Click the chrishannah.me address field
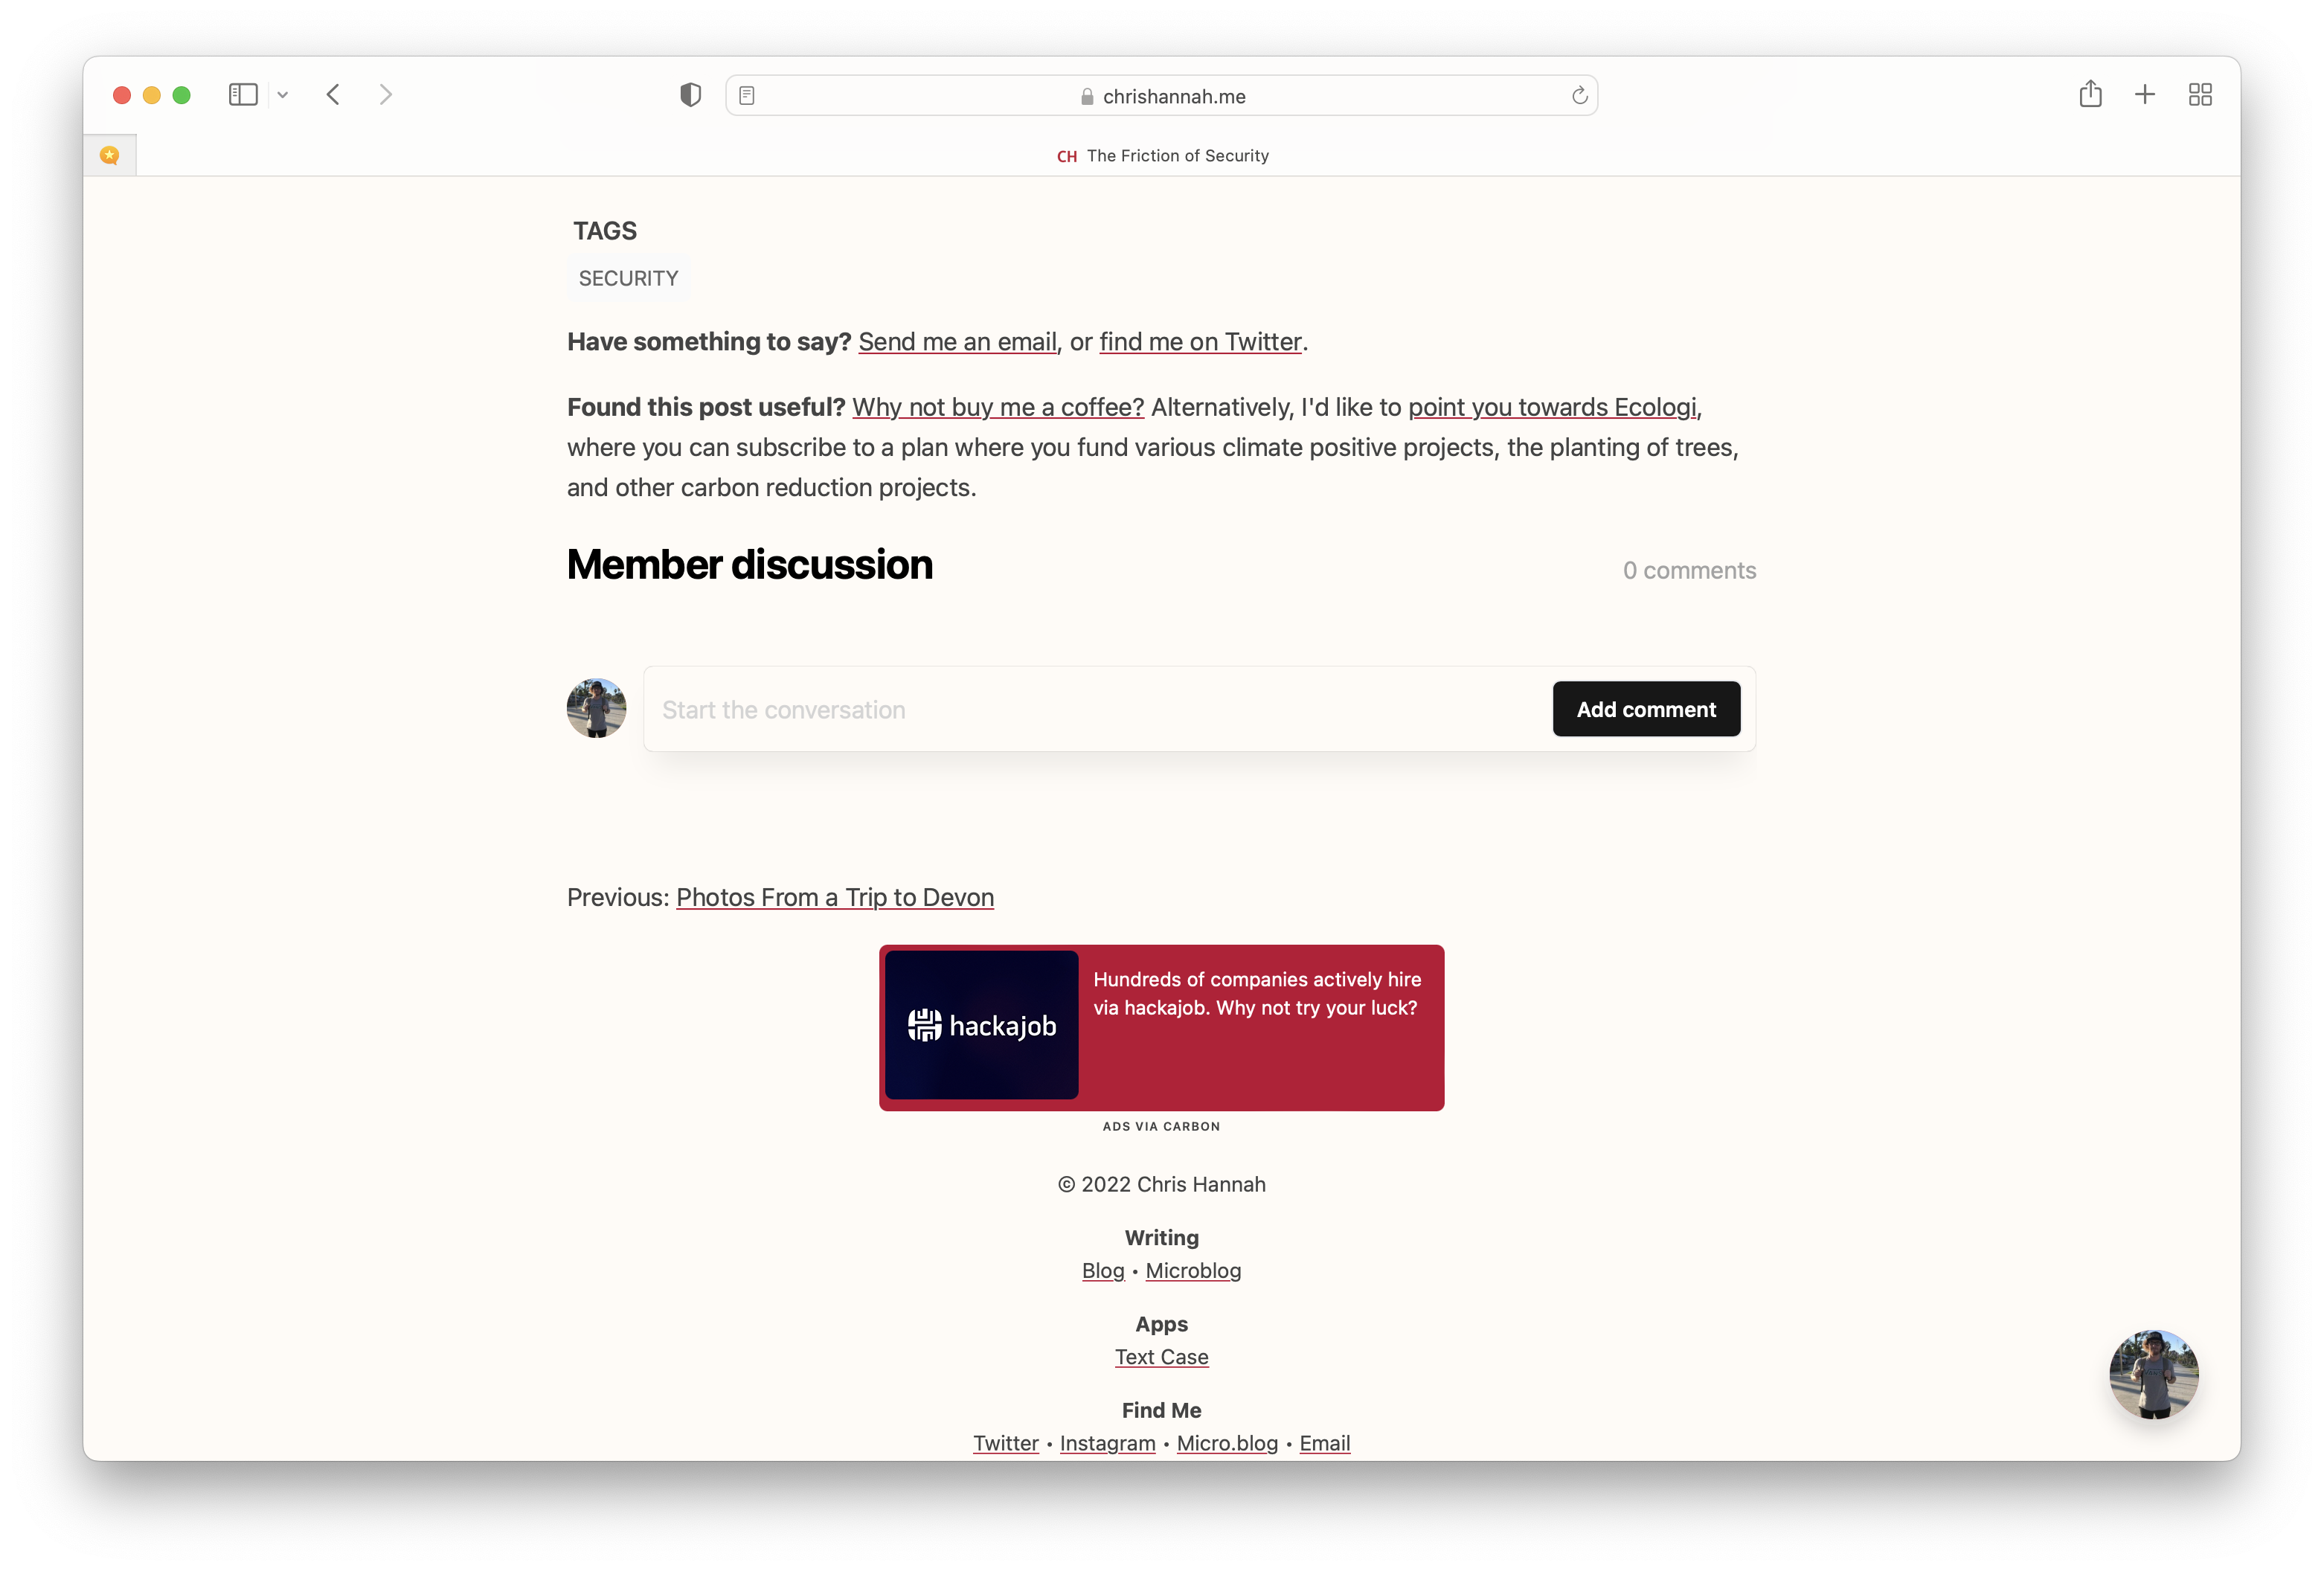This screenshot has width=2324, height=1571. pos(1161,96)
